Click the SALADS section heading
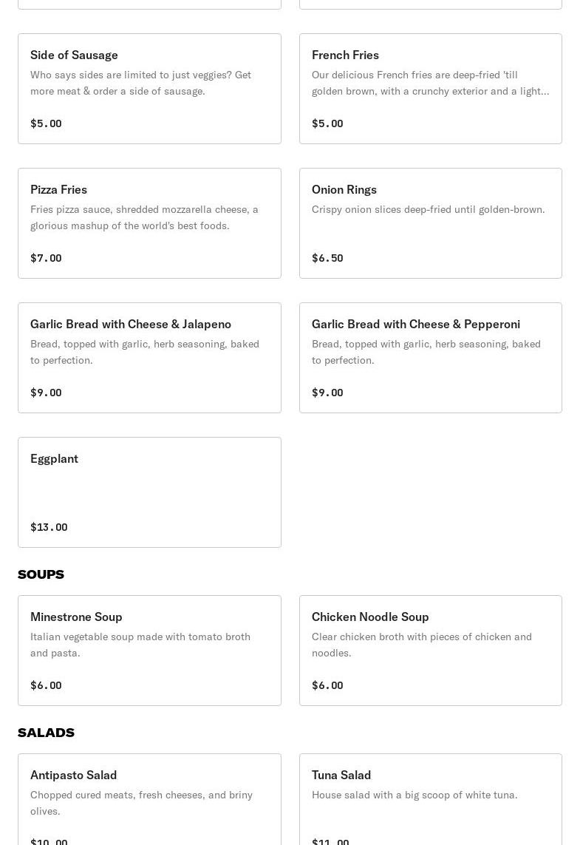The height and width of the screenshot is (845, 580). click(47, 733)
